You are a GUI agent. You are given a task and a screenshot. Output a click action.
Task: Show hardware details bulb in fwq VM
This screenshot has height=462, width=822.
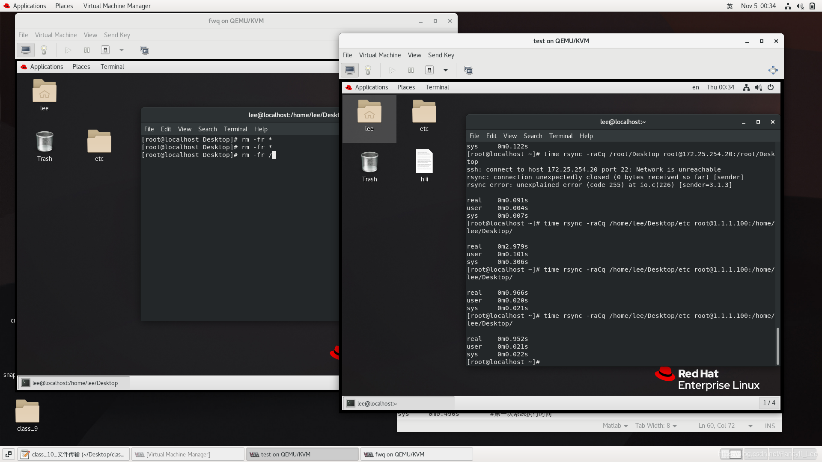pyautogui.click(x=44, y=50)
